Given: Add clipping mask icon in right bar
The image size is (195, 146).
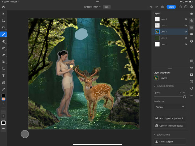Looking at the screenshot, I should point(191,81).
